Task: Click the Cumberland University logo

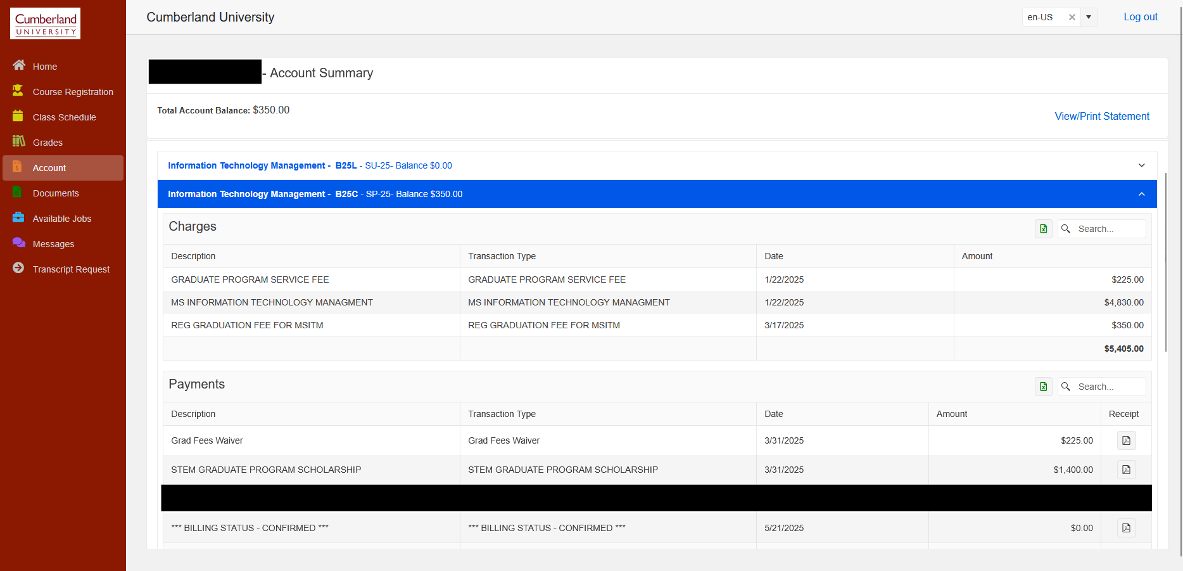Action: (x=46, y=23)
